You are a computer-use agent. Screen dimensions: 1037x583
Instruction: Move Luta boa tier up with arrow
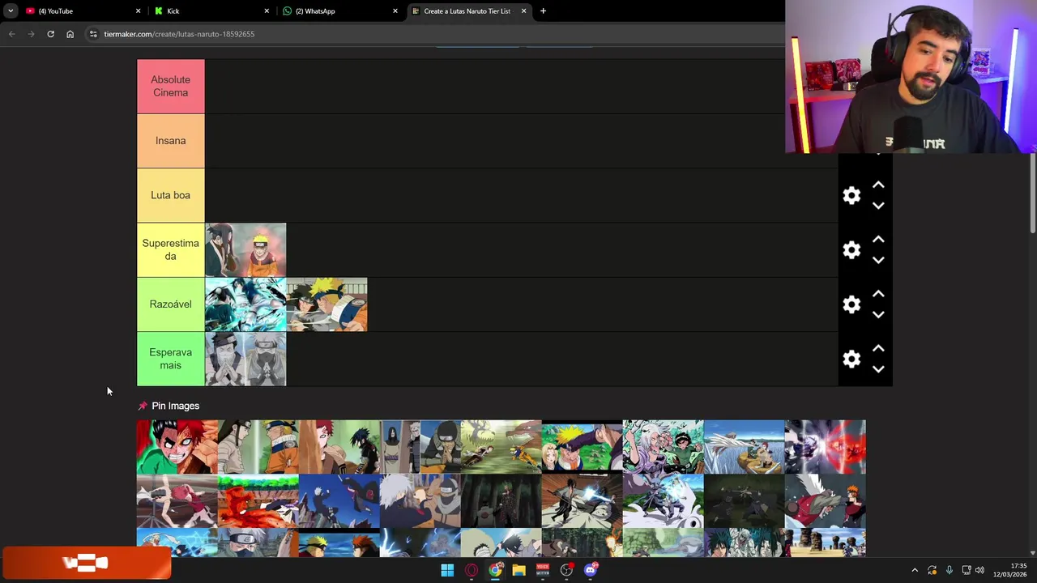pyautogui.click(x=878, y=185)
